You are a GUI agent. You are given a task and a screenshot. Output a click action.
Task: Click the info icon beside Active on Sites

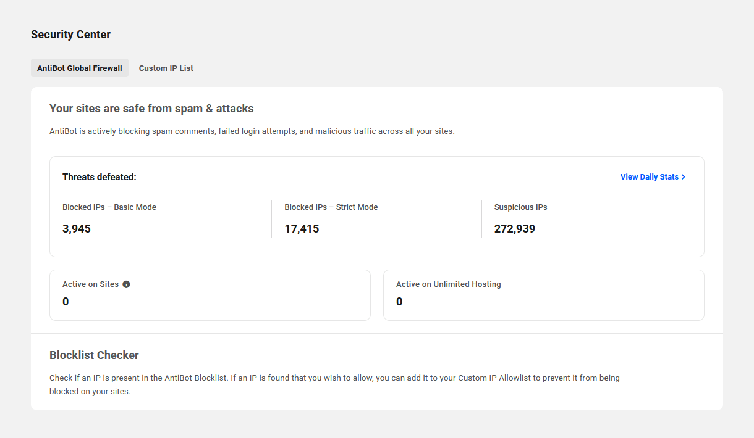pyautogui.click(x=126, y=284)
